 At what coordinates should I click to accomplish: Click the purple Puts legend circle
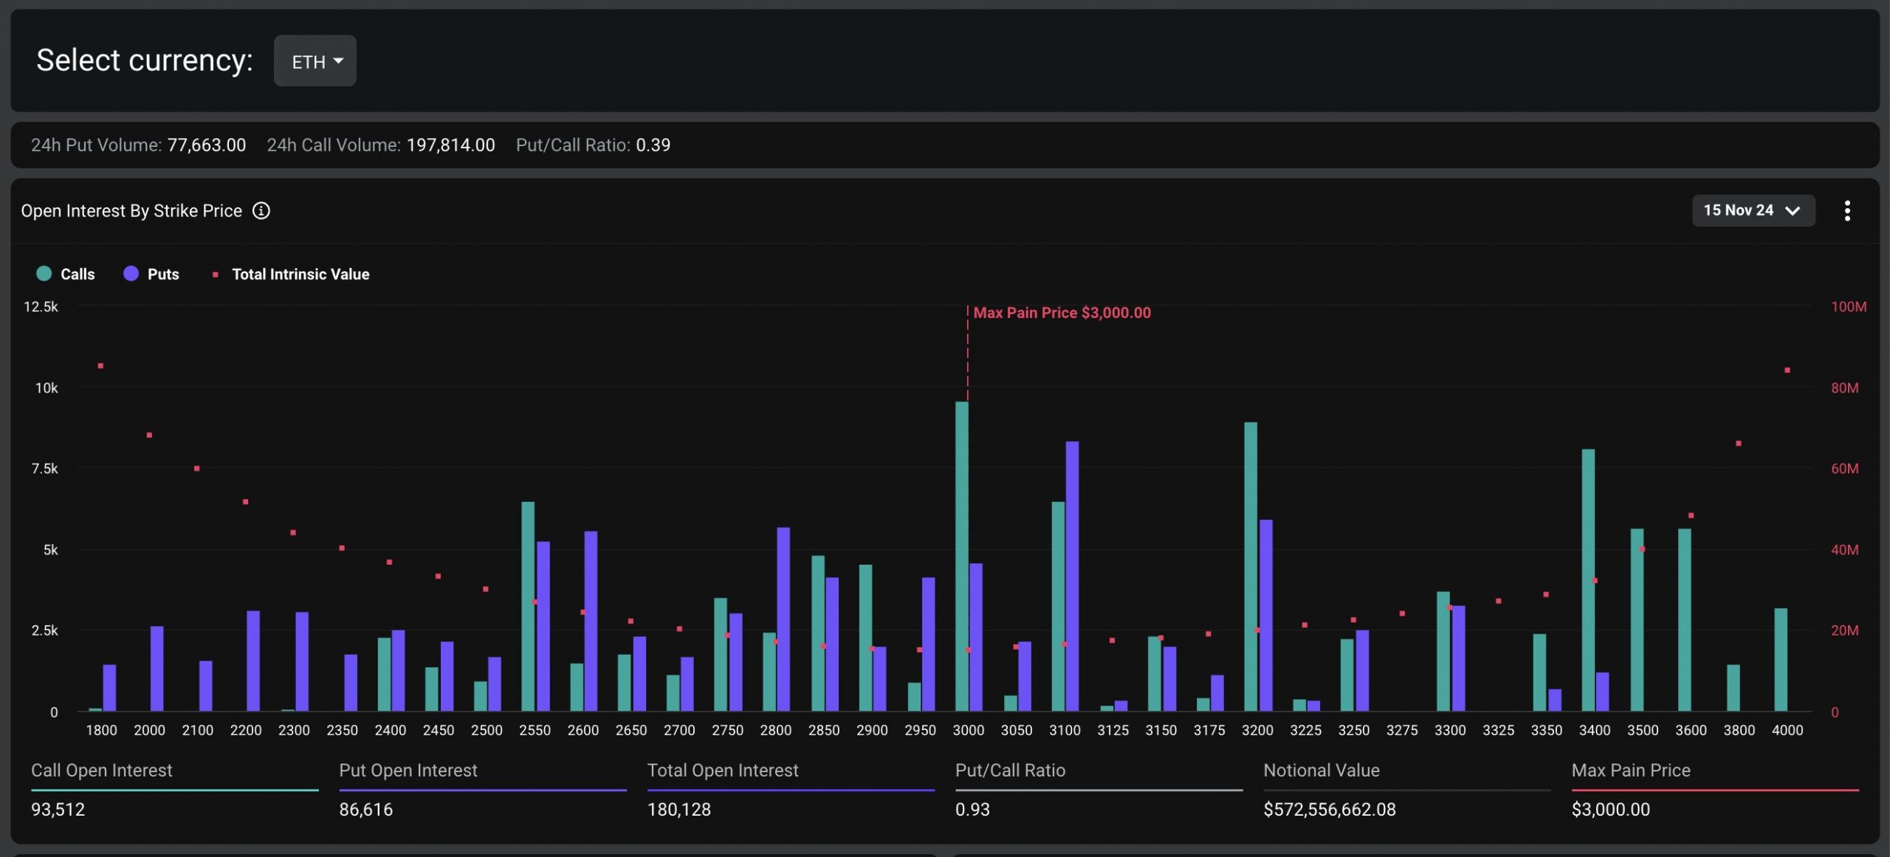[x=131, y=274]
